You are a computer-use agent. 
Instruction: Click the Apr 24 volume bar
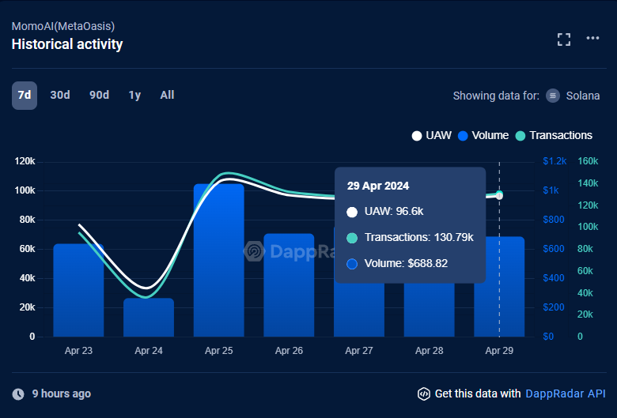(149, 317)
